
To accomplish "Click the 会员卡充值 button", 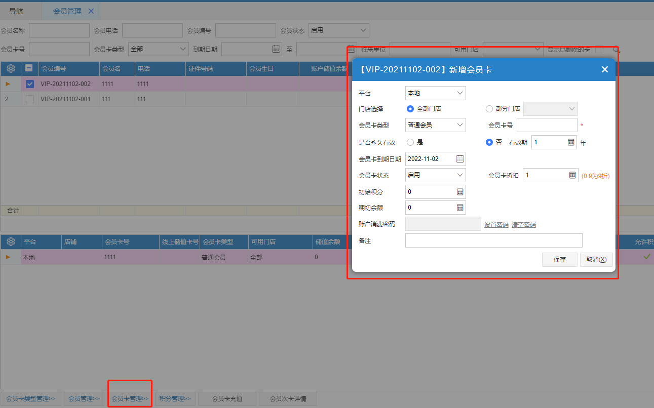I will point(227,399).
